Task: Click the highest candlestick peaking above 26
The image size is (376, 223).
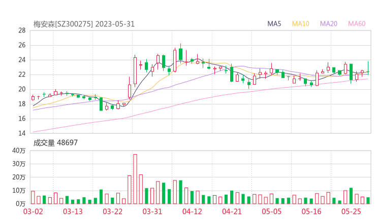Action: click(x=180, y=53)
